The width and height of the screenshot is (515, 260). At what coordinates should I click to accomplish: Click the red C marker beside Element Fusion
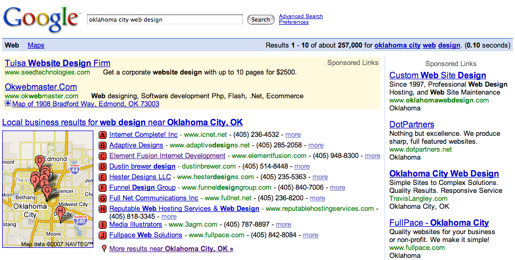[x=103, y=156]
